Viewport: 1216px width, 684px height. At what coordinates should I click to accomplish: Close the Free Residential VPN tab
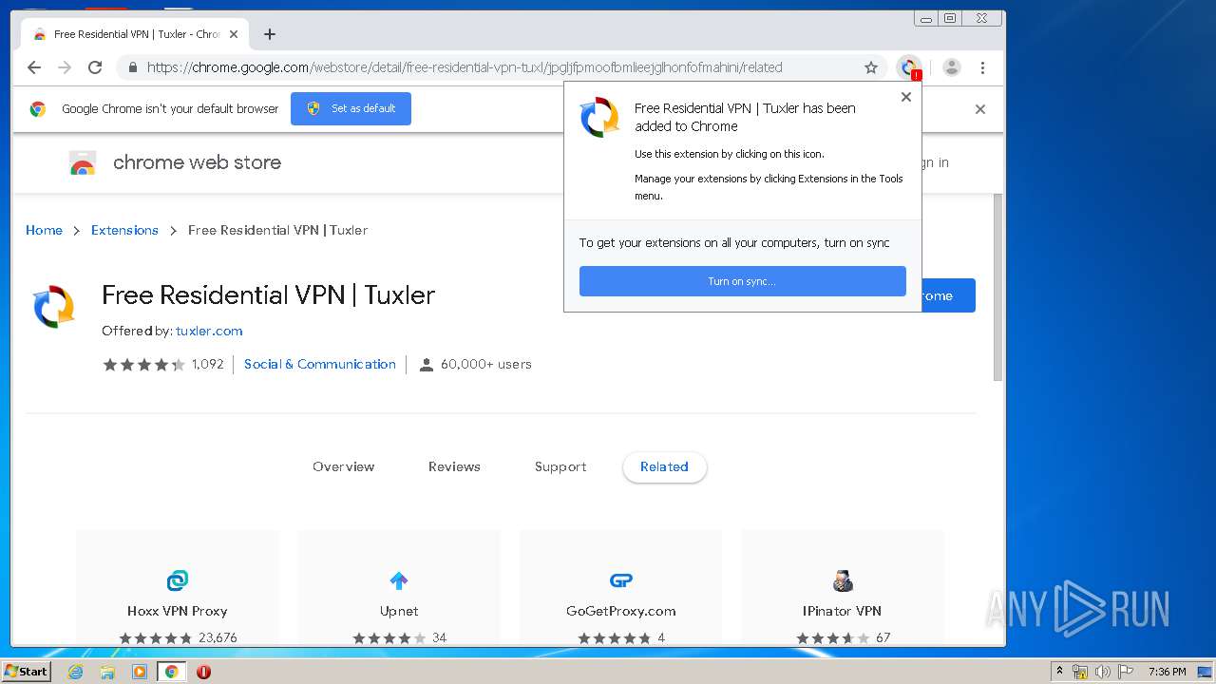point(234,34)
